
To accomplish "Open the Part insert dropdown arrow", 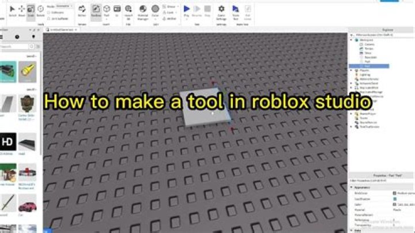I will pos(107,19).
